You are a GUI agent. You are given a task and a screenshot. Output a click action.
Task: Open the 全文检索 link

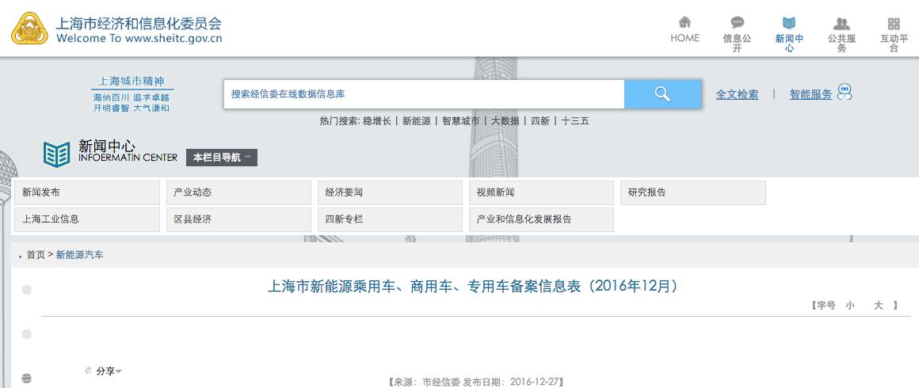737,94
